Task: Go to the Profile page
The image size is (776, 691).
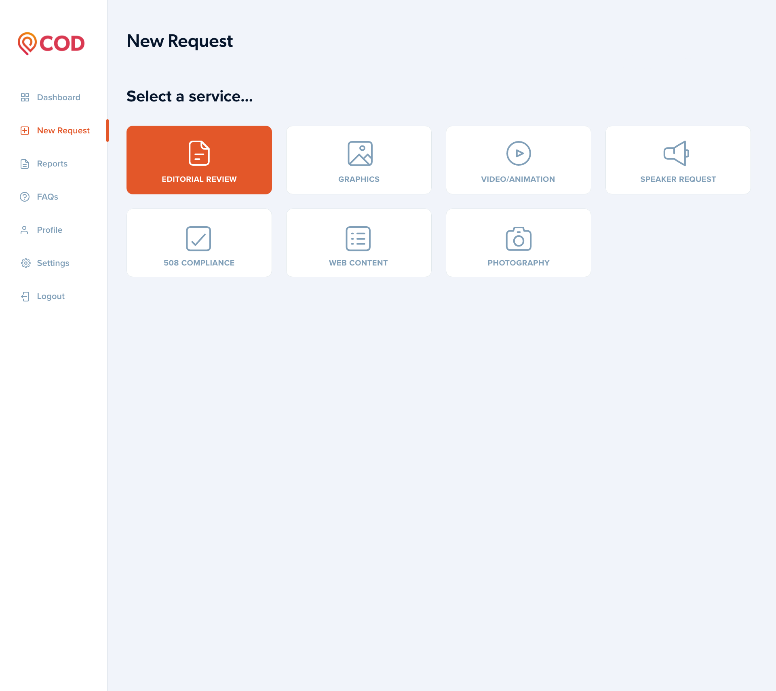Action: tap(49, 230)
